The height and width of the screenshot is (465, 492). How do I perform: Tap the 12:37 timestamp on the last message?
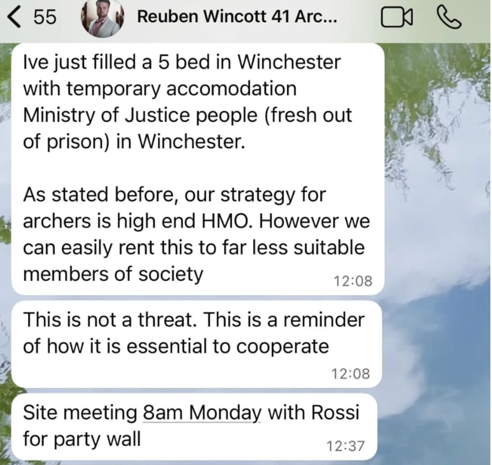pyautogui.click(x=345, y=446)
